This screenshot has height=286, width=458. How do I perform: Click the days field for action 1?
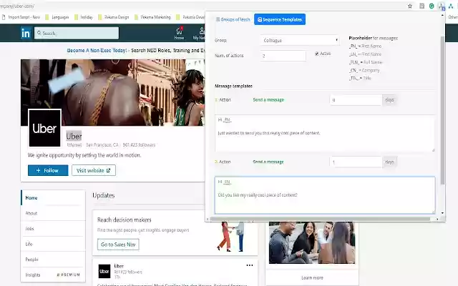(x=356, y=100)
